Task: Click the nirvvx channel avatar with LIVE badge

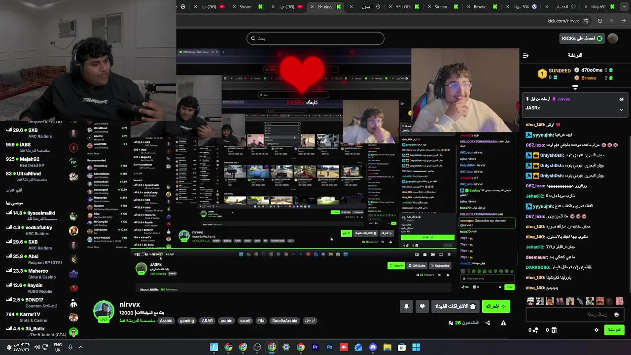Action: (104, 312)
